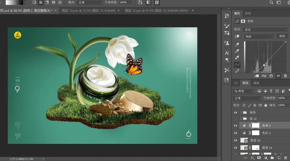Switch to the 信息 panel tab

[248, 13]
